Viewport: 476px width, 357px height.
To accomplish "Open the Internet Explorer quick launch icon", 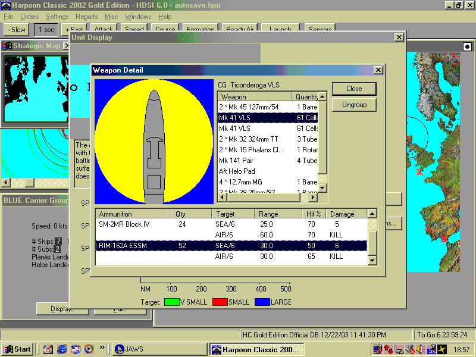I will pos(62,349).
